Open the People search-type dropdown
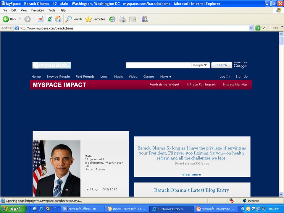Image resolution: width=284 pixels, height=213 pixels. click(x=200, y=65)
